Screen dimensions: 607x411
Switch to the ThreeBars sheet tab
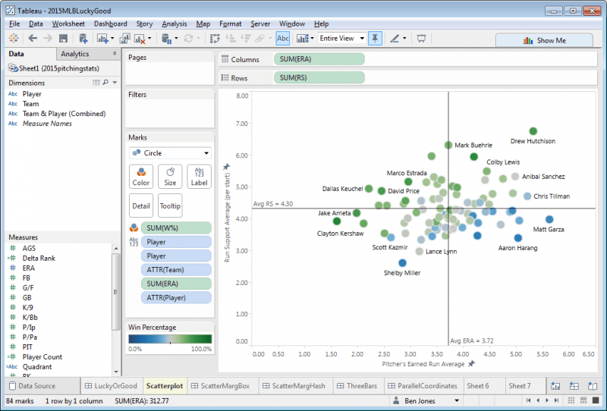[357, 386]
